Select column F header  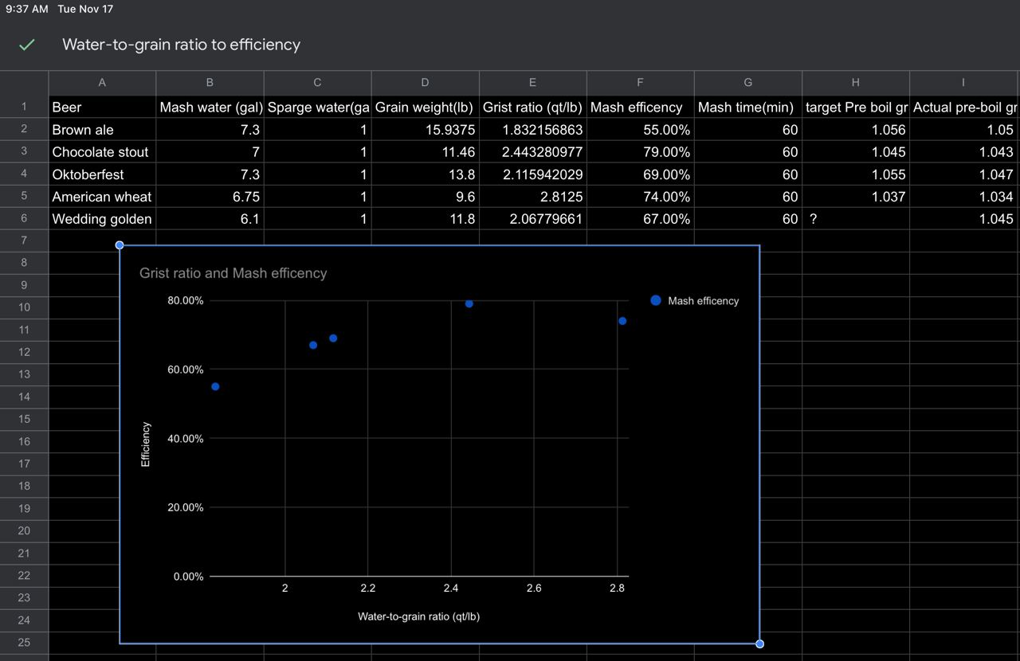point(640,83)
